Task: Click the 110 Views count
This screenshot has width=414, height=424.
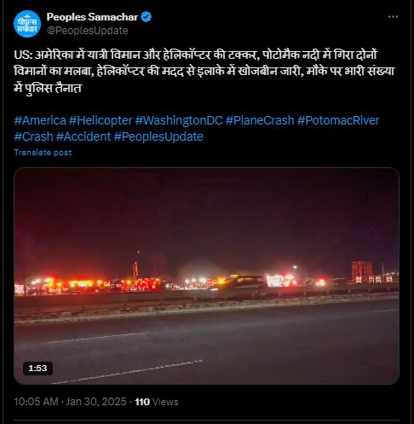Action: tap(157, 402)
